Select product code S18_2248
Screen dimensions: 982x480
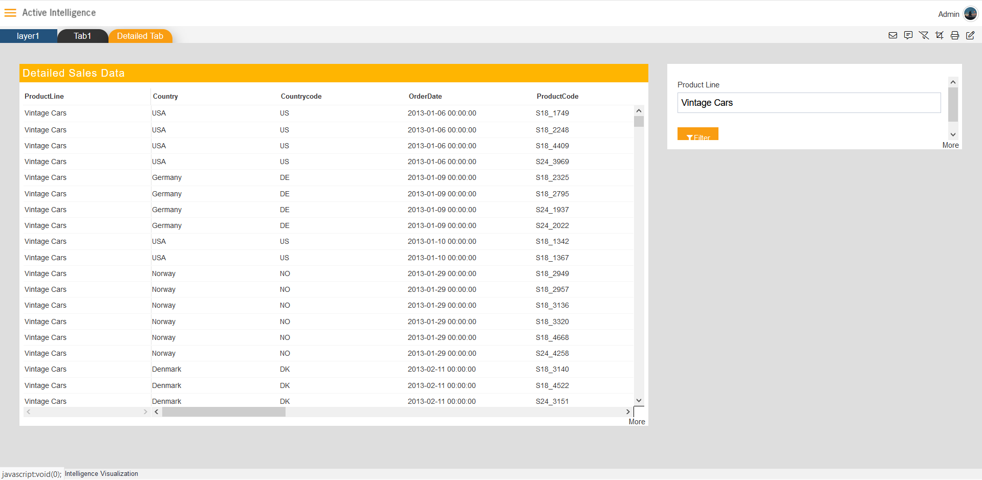[552, 130]
